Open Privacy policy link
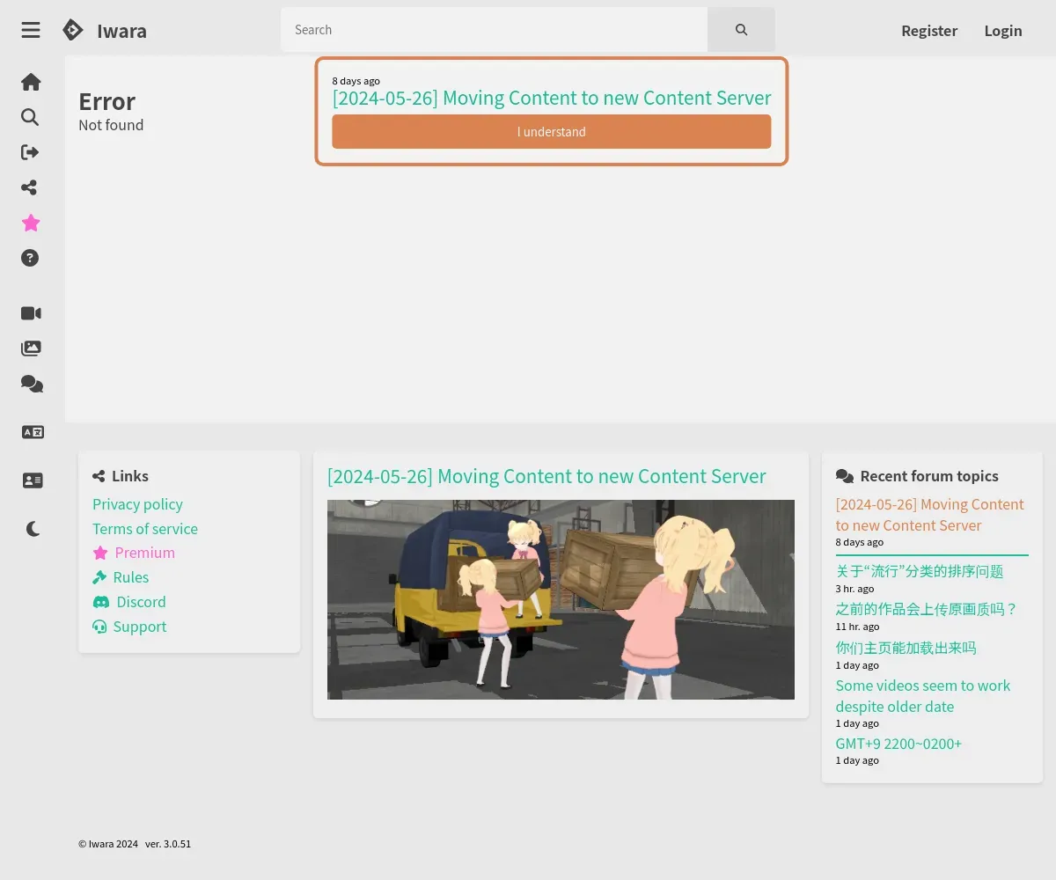The image size is (1056, 880). (x=137, y=504)
